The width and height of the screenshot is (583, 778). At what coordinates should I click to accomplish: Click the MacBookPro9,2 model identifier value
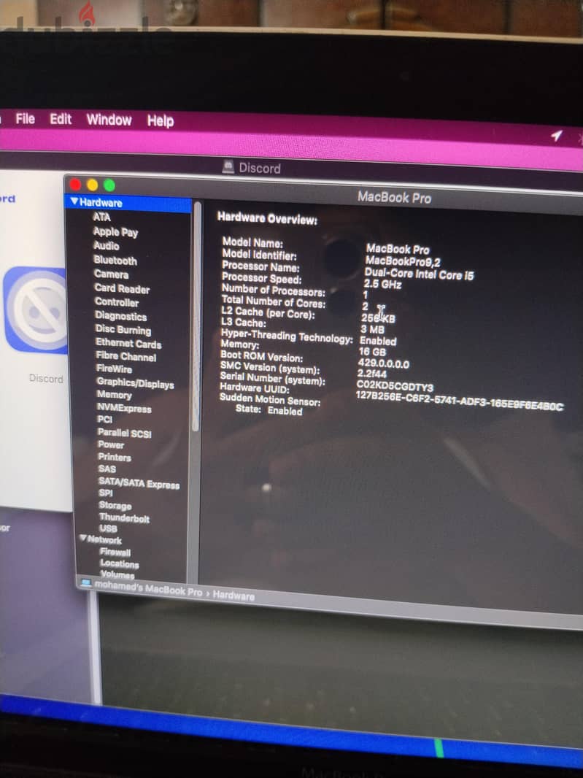[403, 261]
